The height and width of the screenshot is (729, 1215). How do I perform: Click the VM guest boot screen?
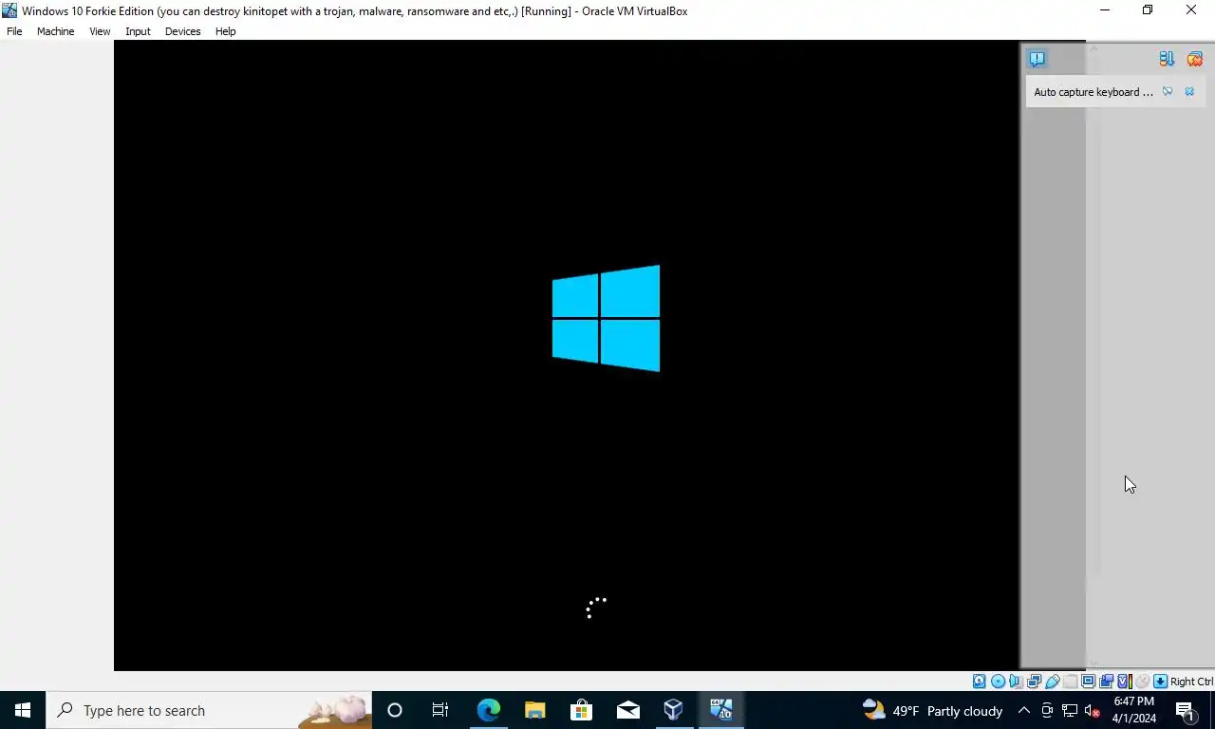pos(567,355)
